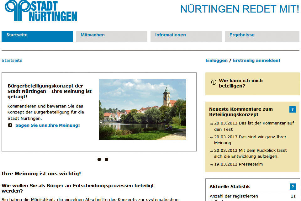Switch to the Mitmachen tab
The height and width of the screenshot is (201, 301).
(x=111, y=36)
